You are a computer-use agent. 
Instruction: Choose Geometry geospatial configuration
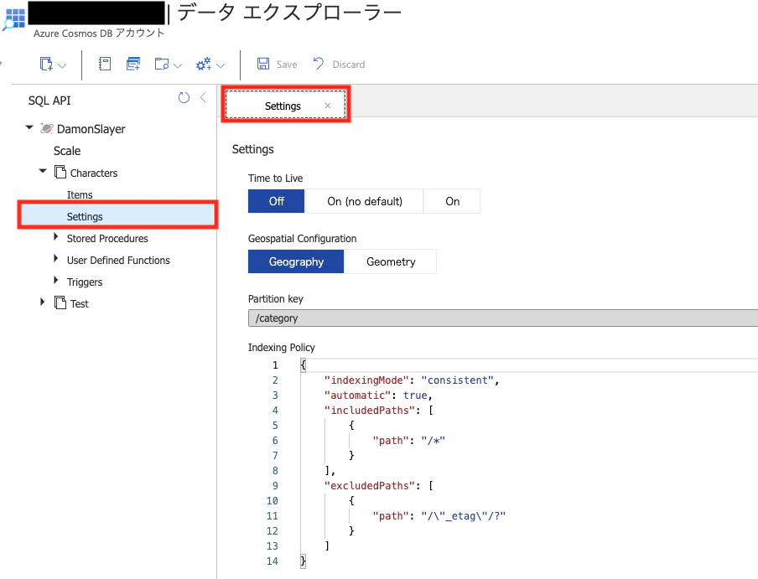coord(391,261)
